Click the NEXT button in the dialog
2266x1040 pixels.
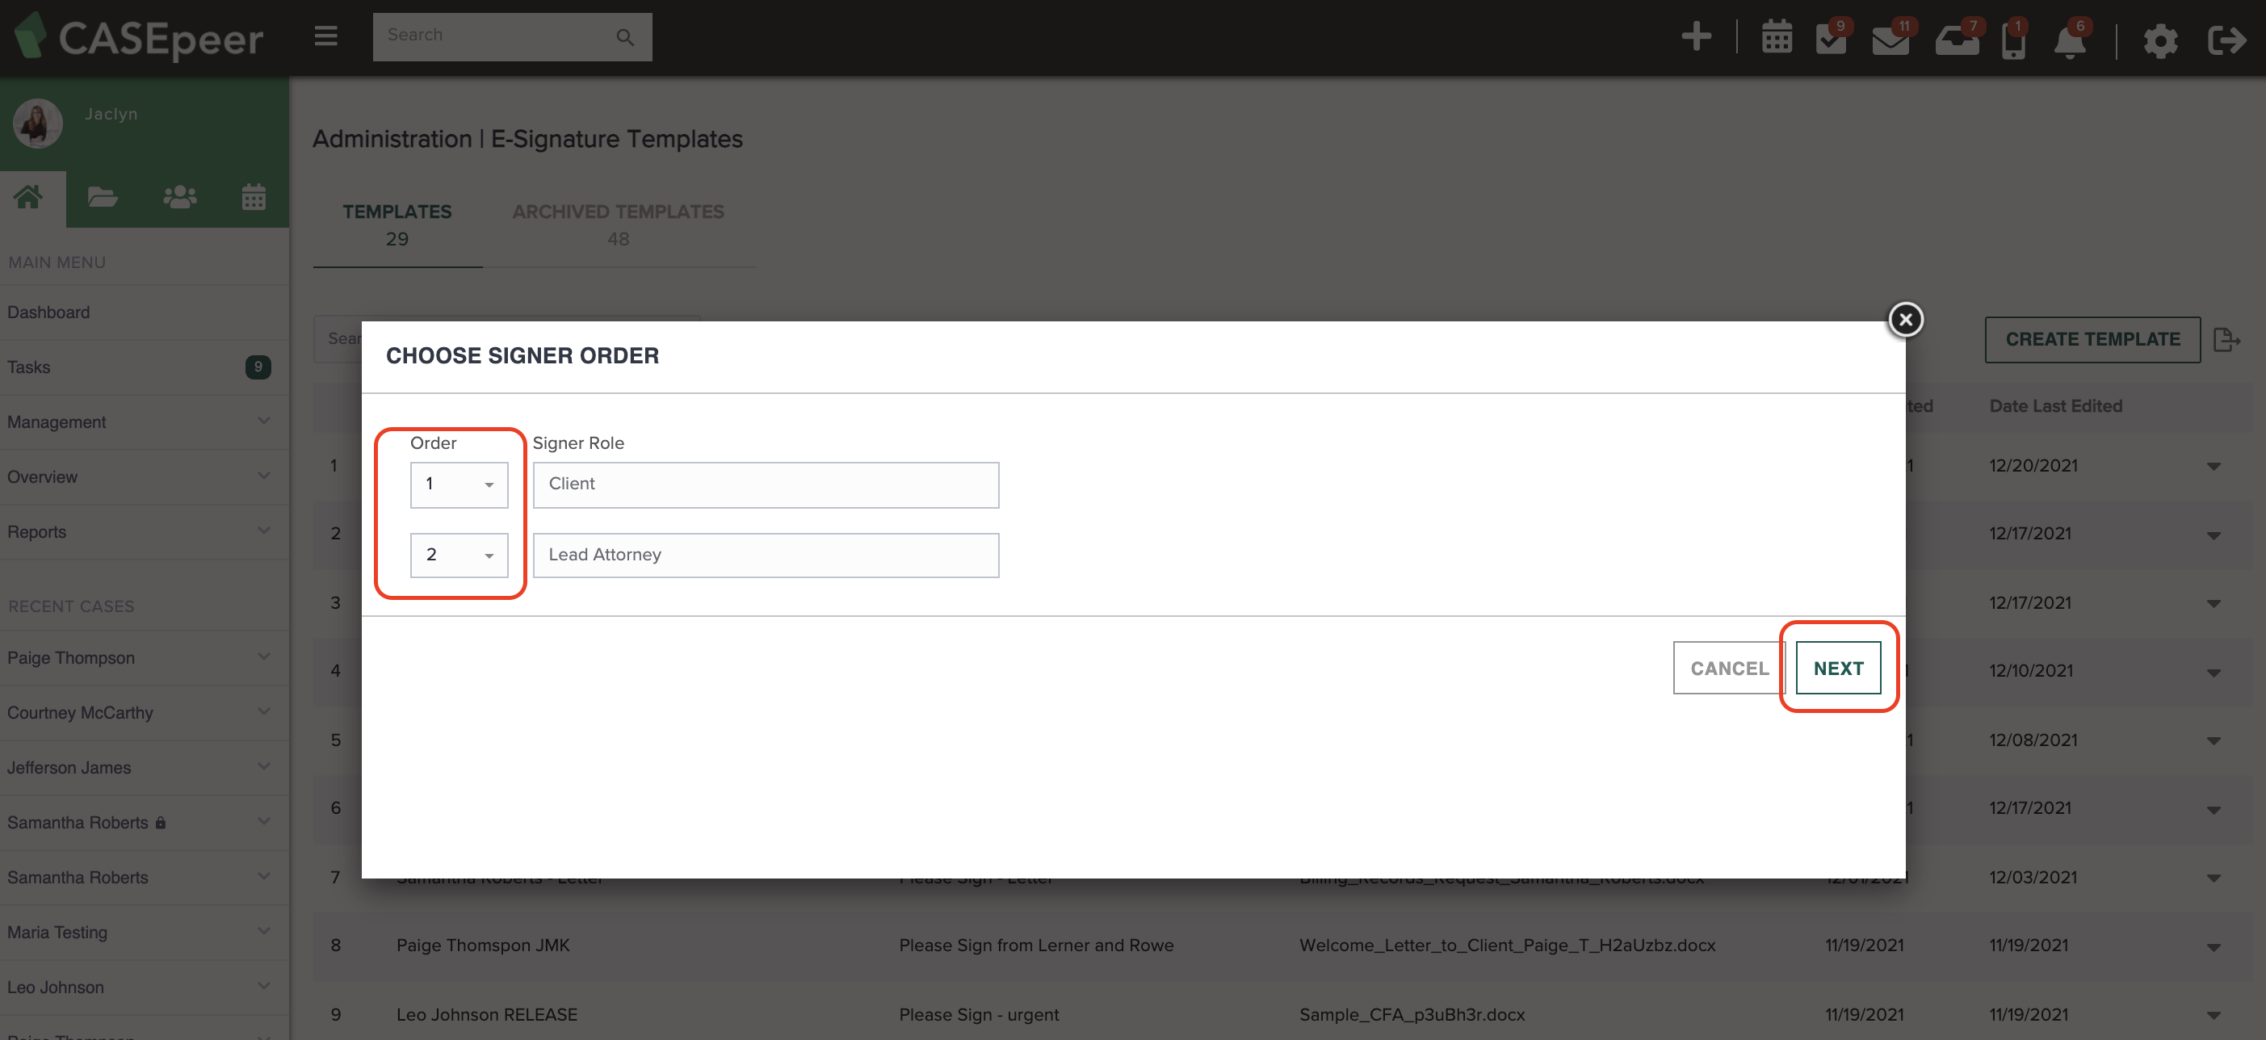pos(1838,668)
